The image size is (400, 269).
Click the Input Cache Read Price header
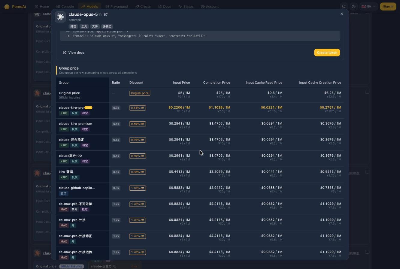pyautogui.click(x=264, y=83)
